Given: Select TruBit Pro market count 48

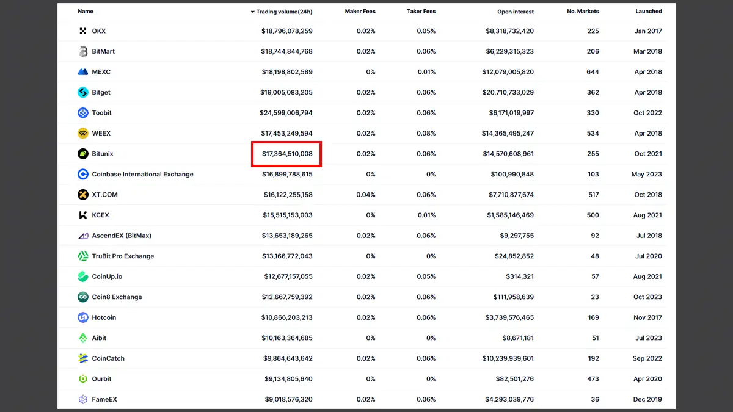Looking at the screenshot, I should tap(595, 256).
